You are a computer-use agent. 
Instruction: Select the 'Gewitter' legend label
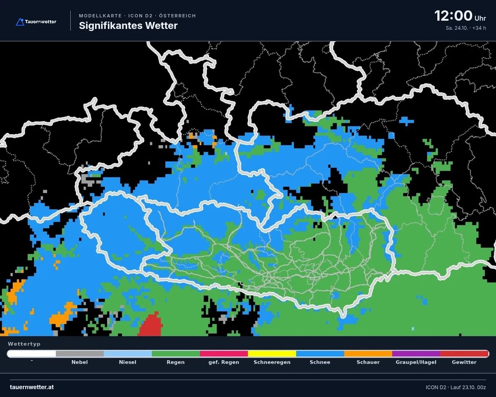[464, 362]
